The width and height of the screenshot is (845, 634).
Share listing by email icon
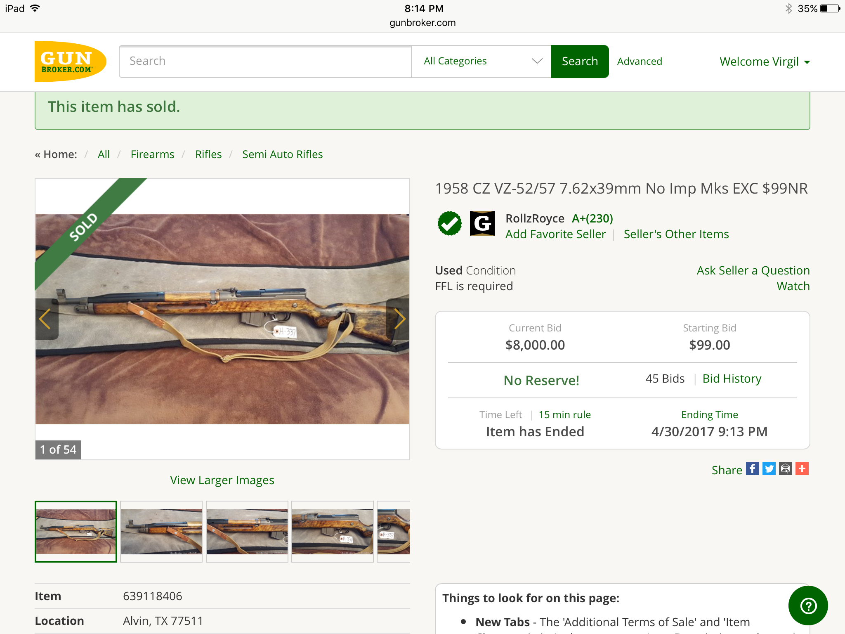(x=785, y=469)
